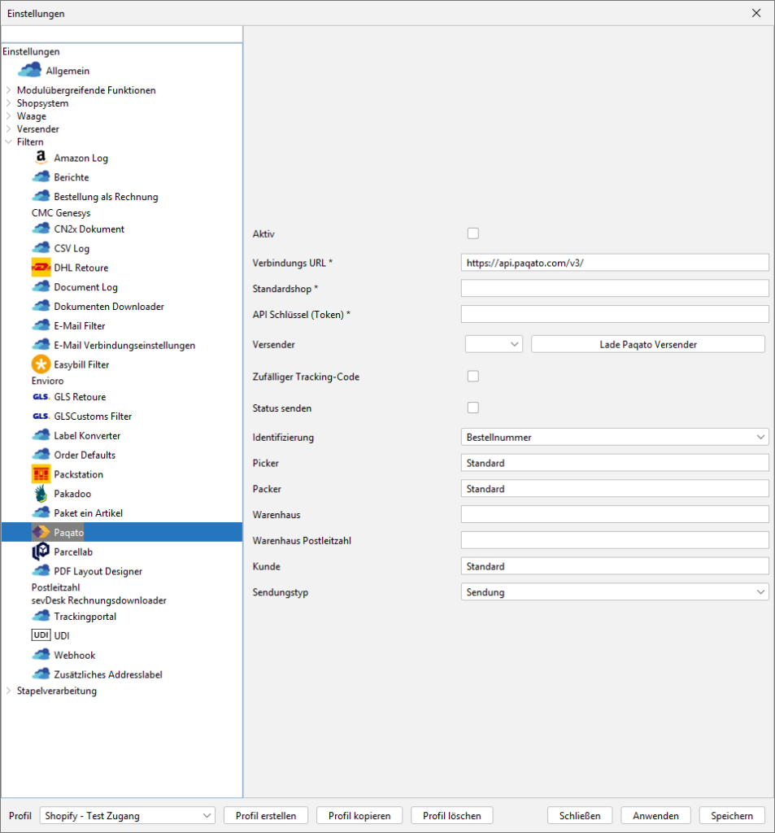775x833 pixels.
Task: Click the Amazon Log icon
Action: click(x=41, y=158)
